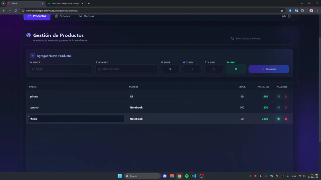Click the page vertical scrollbar

click(320, 90)
